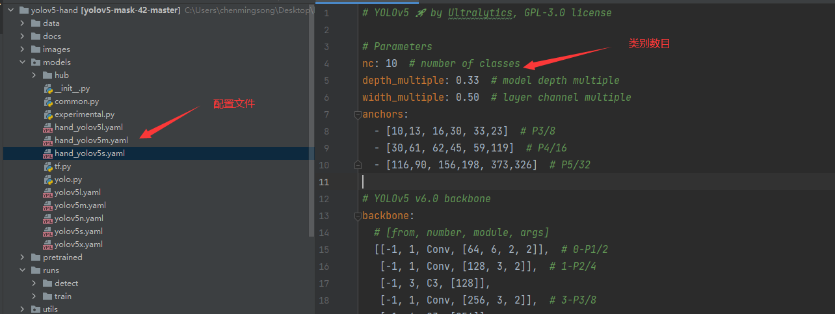Image resolution: width=835 pixels, height=314 pixels.
Task: Click the 'width_multiple: 0.50' text
Action: 421,98
